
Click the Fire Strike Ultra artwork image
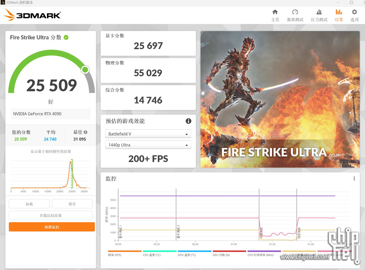(280, 99)
